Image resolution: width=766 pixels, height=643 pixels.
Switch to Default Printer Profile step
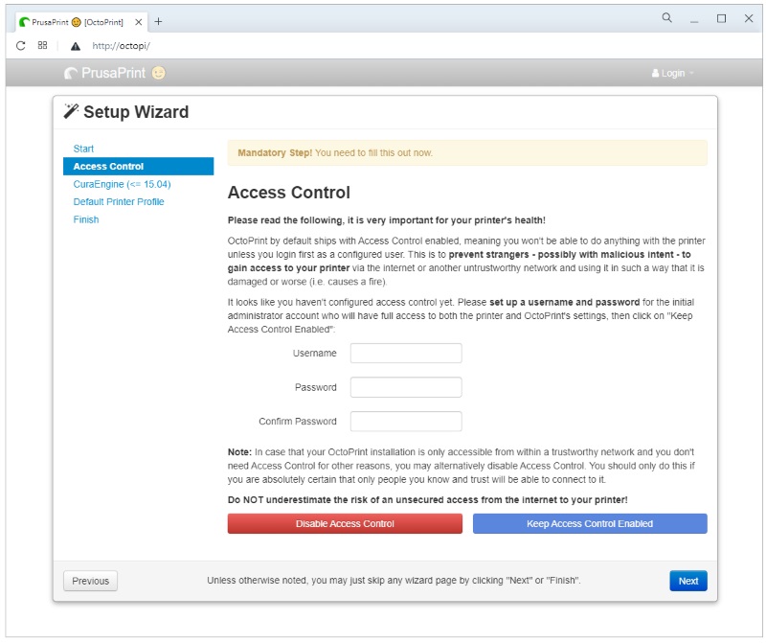[119, 202]
